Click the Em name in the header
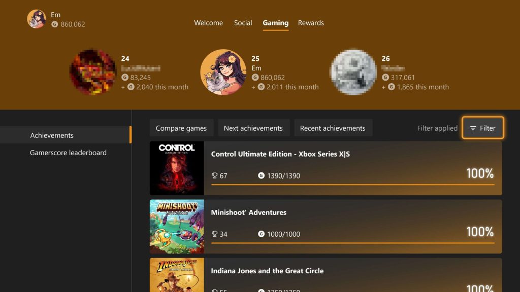 55,15
